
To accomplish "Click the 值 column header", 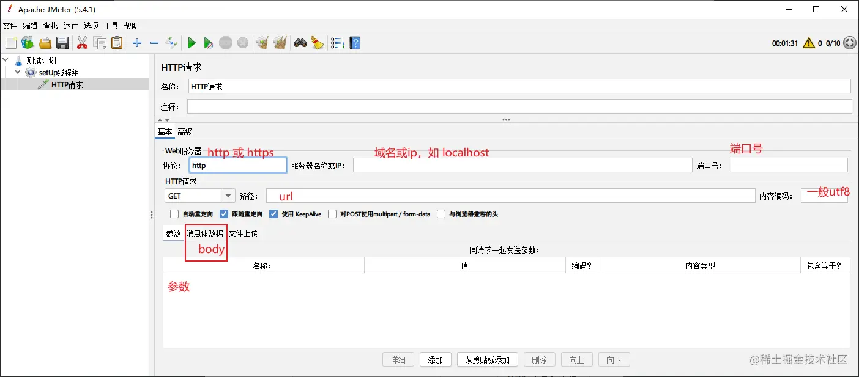I will click(465, 265).
